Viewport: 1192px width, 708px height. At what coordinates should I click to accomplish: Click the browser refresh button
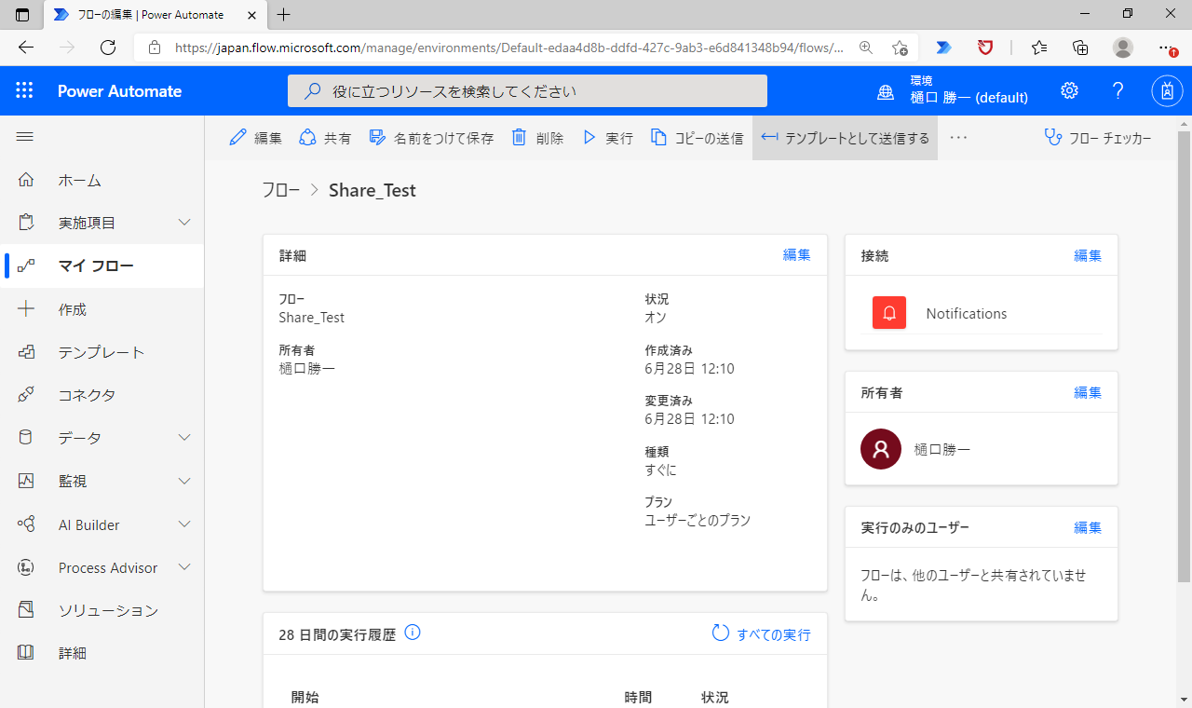coord(108,48)
